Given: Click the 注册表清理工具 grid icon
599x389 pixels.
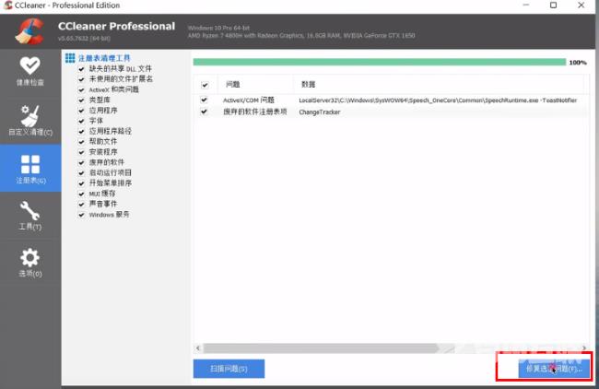Looking at the screenshot, I should click(70, 58).
